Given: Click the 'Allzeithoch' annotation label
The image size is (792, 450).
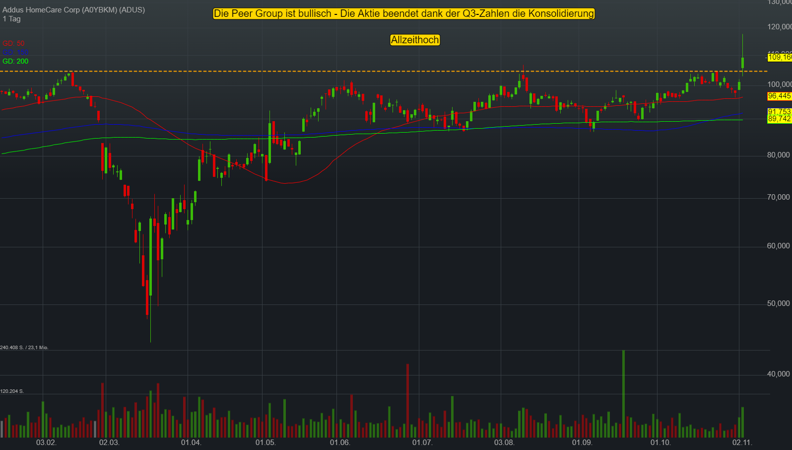Looking at the screenshot, I should click(415, 40).
